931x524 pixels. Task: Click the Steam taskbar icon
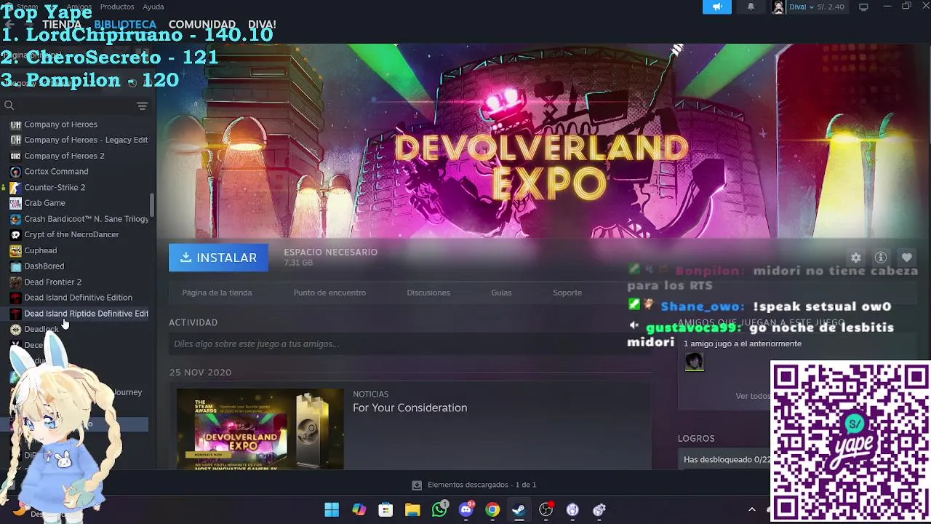tap(519, 509)
